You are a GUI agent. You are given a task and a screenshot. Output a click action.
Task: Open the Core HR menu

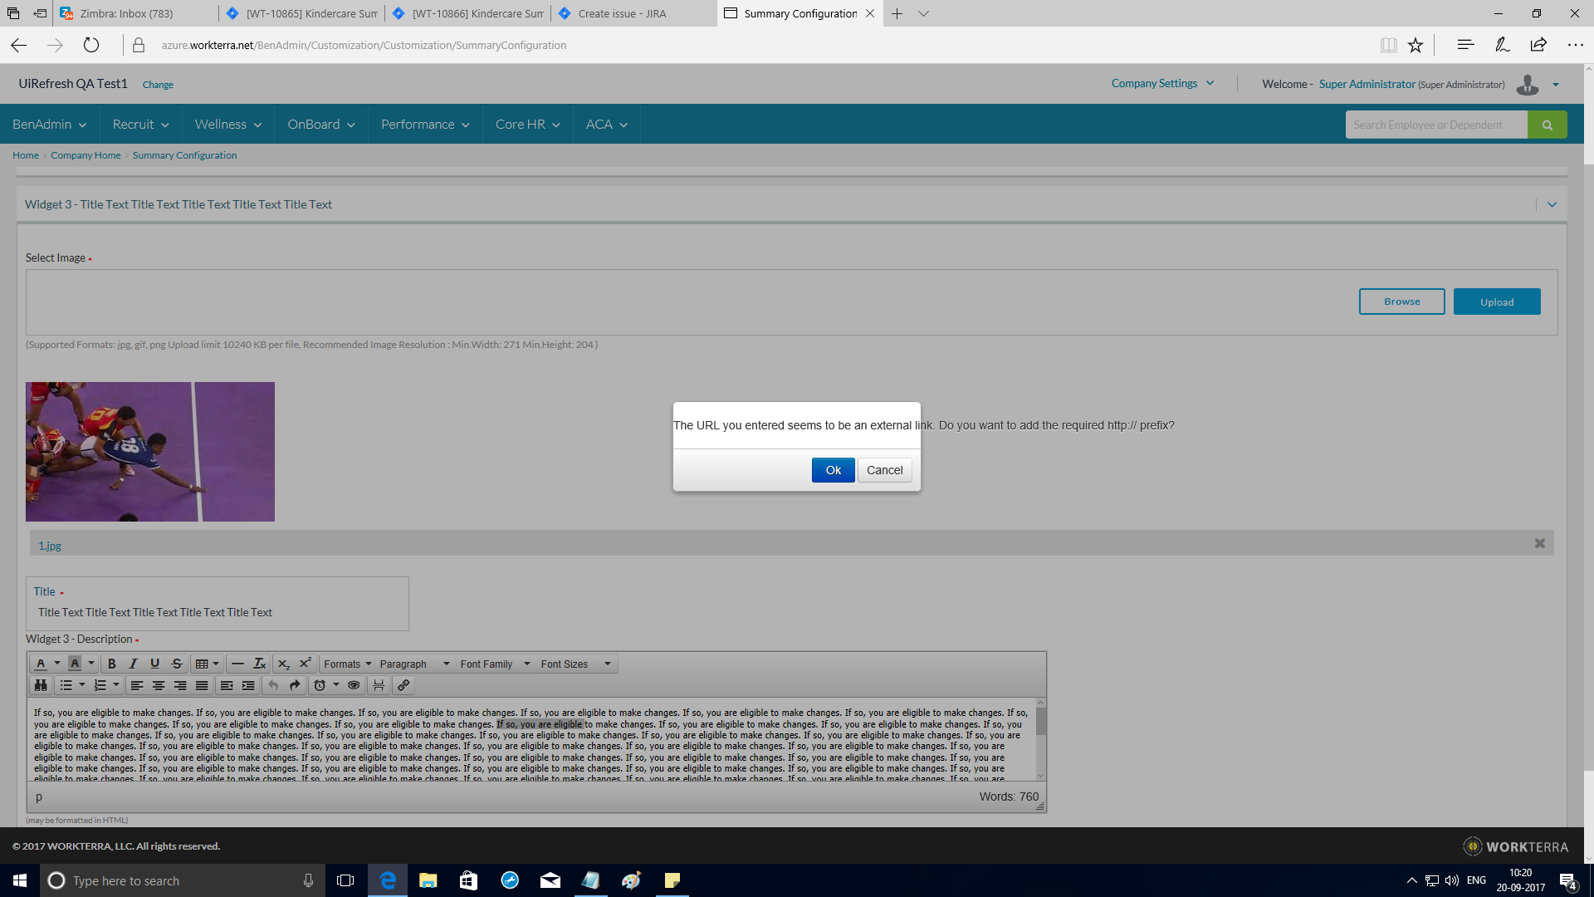526,124
